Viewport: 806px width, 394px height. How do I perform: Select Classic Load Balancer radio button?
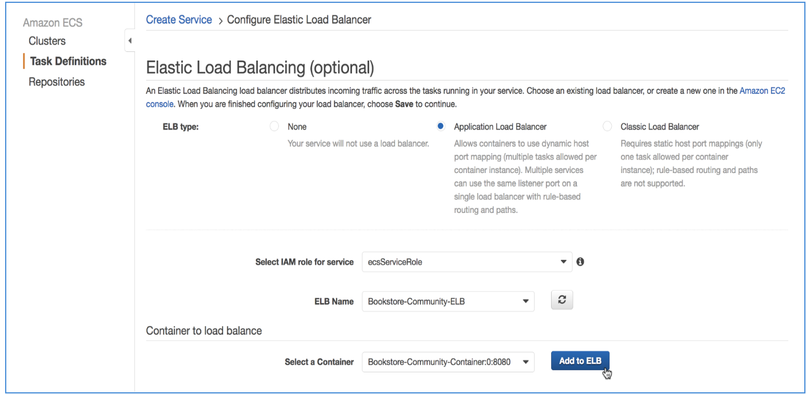pyautogui.click(x=608, y=127)
